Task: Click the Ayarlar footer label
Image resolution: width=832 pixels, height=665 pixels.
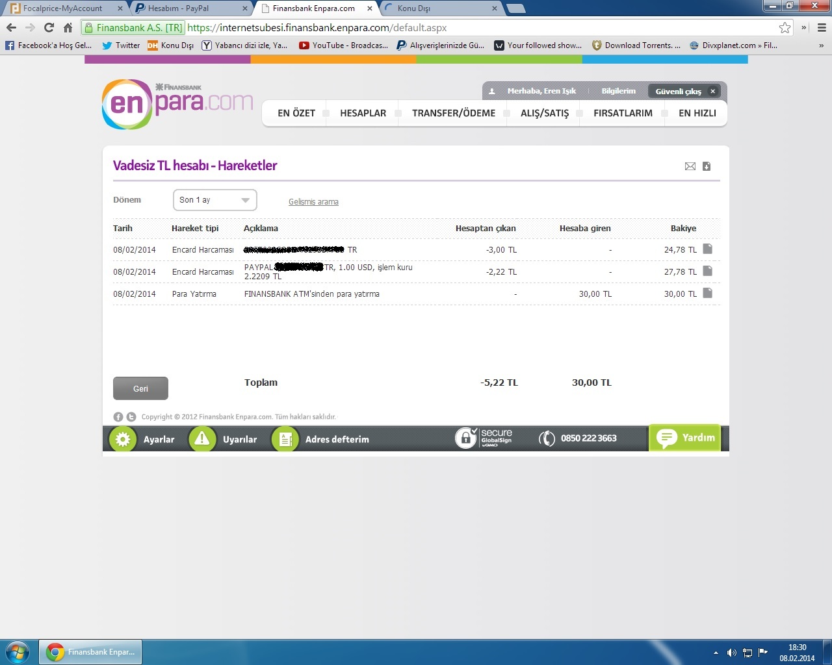Action: tap(159, 440)
